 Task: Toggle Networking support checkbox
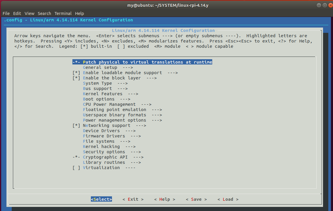76,126
